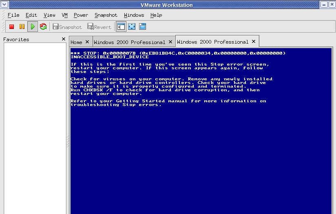Power on the VM with green play icon
The height and width of the screenshot is (214, 336).
coord(33,27)
